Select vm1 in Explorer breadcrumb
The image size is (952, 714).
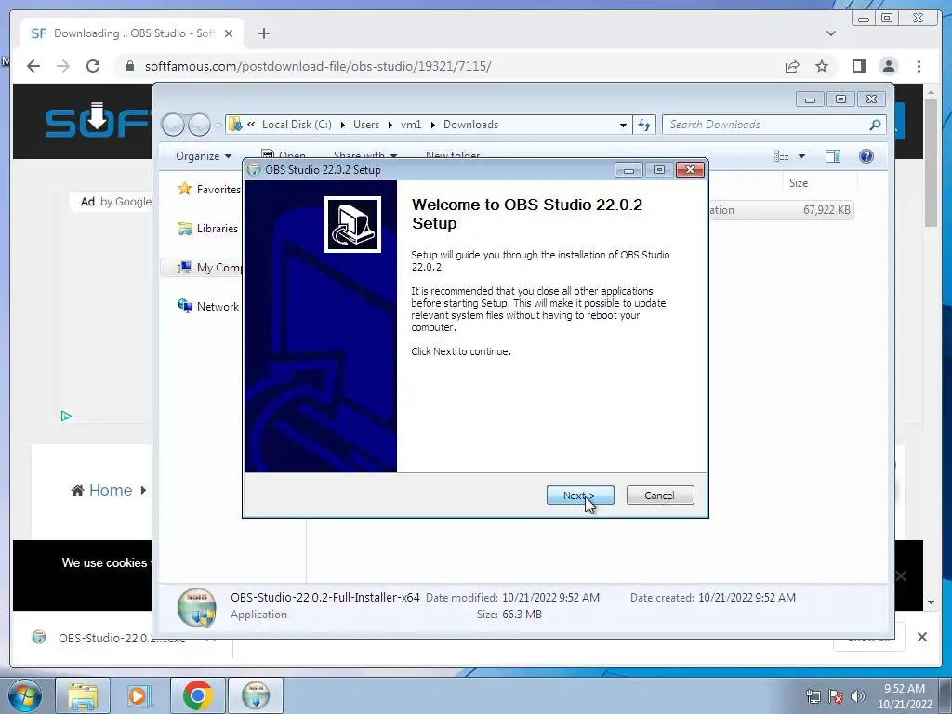pos(410,125)
